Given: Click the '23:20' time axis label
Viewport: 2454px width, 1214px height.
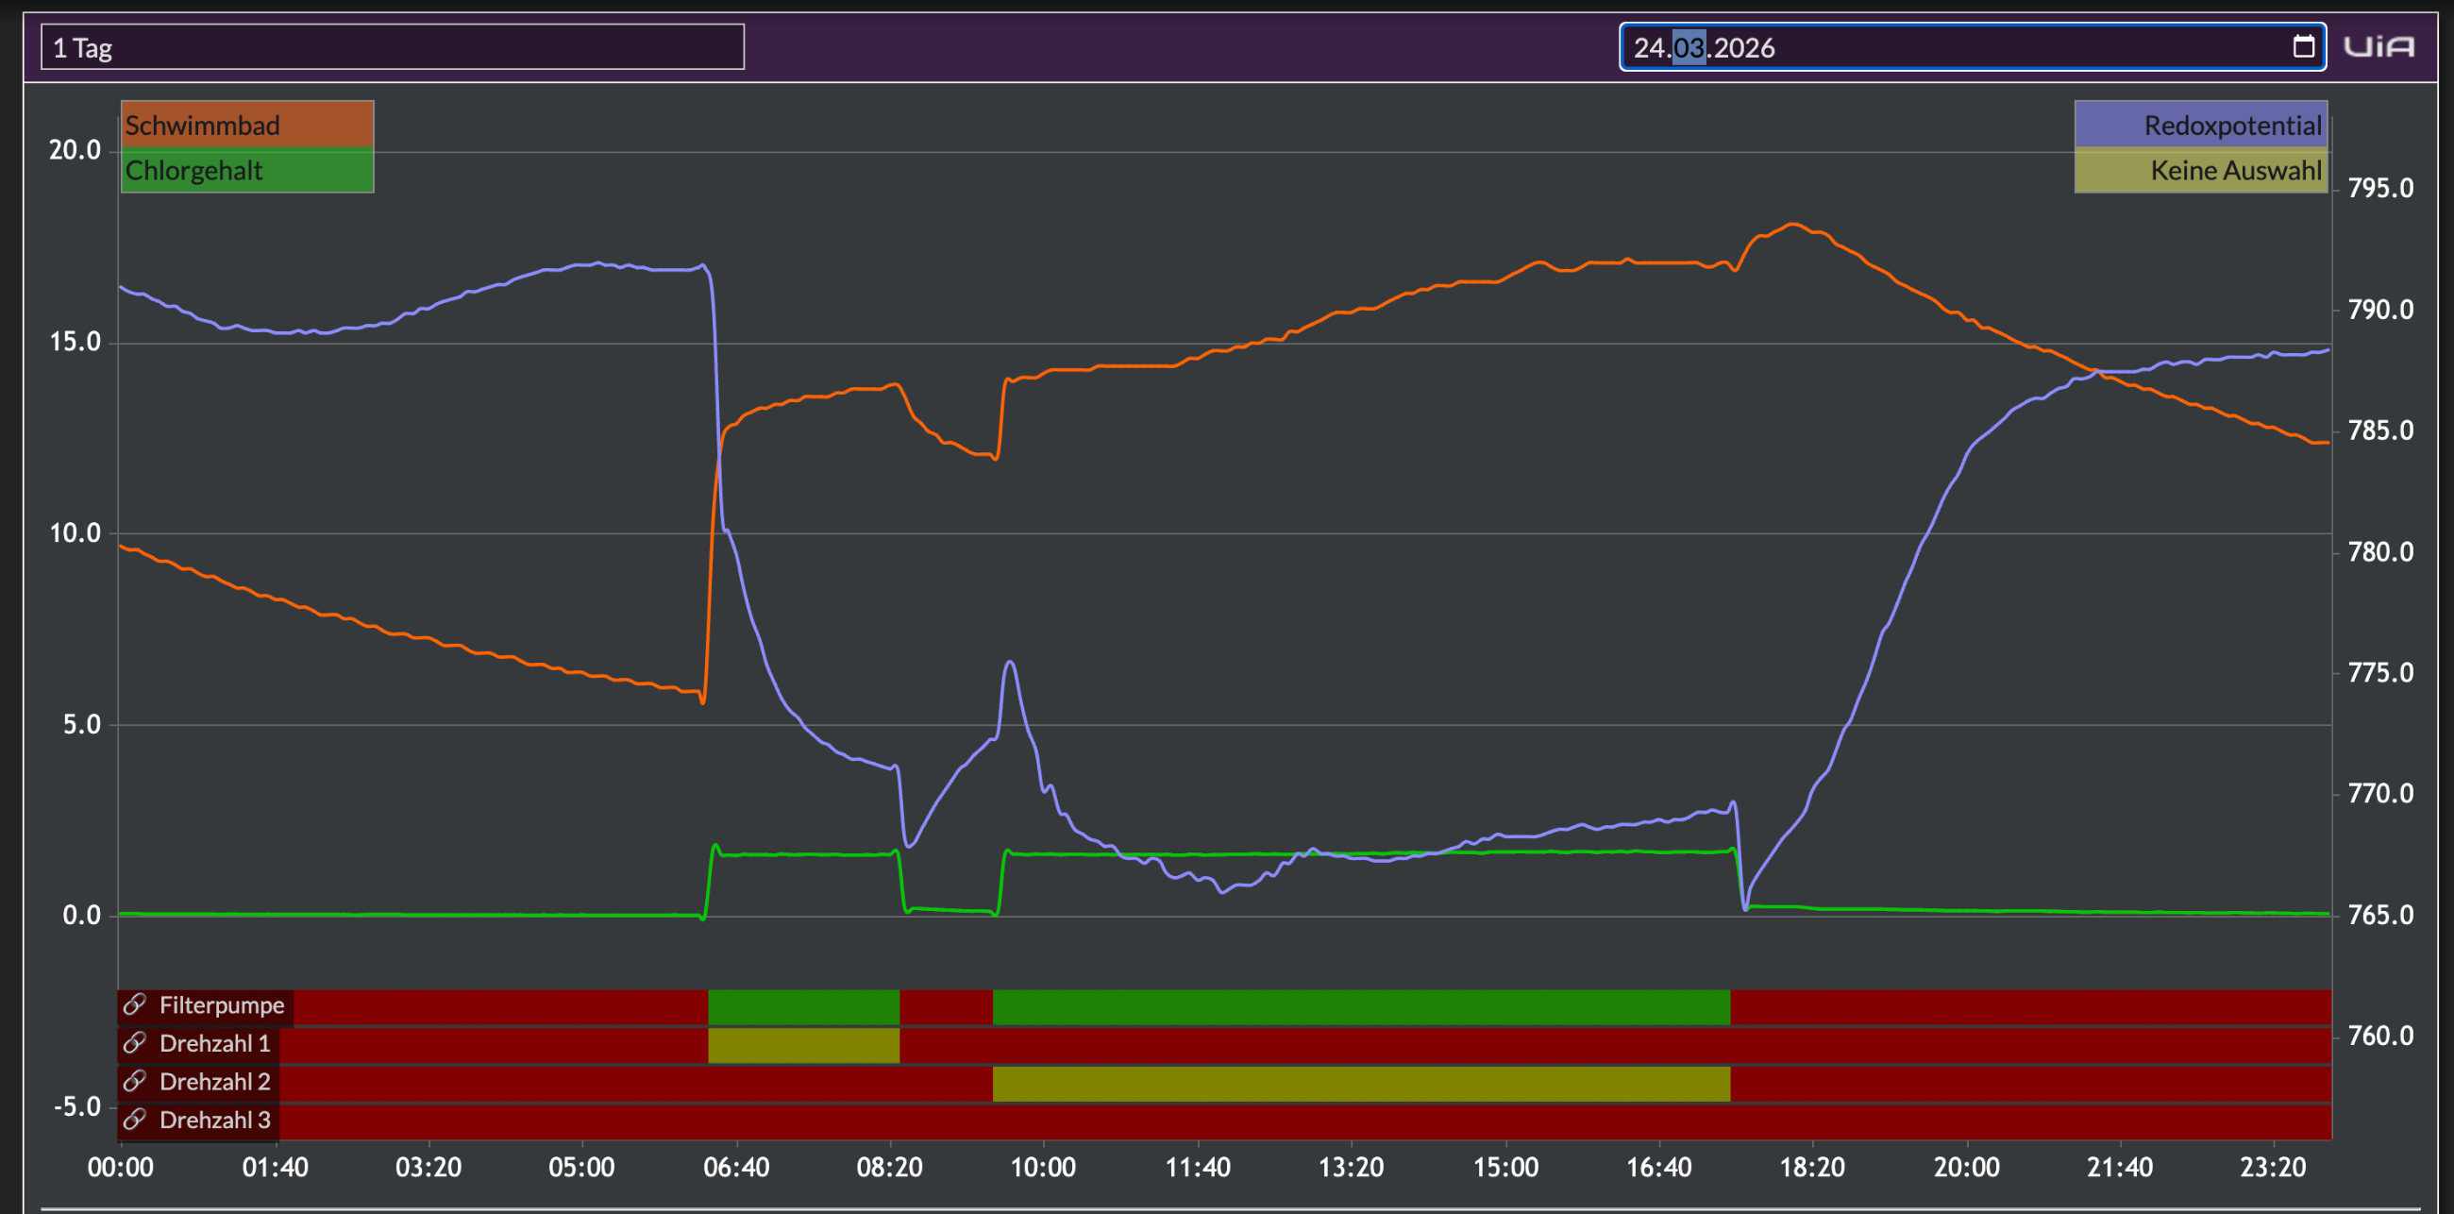Looking at the screenshot, I should pyautogui.click(x=2273, y=1168).
